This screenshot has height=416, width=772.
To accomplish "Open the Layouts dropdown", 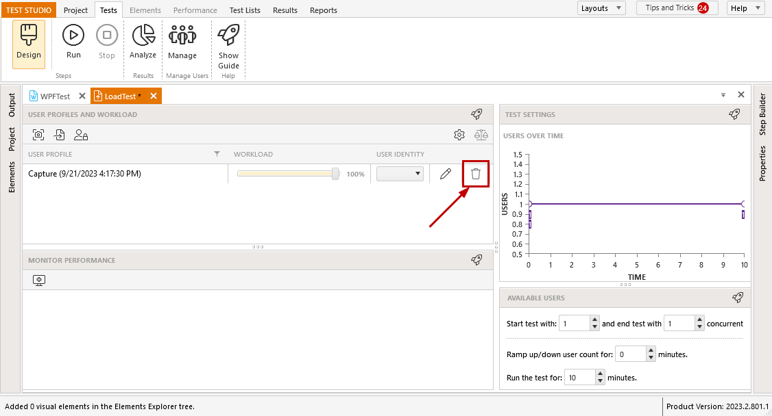I will [x=601, y=8].
